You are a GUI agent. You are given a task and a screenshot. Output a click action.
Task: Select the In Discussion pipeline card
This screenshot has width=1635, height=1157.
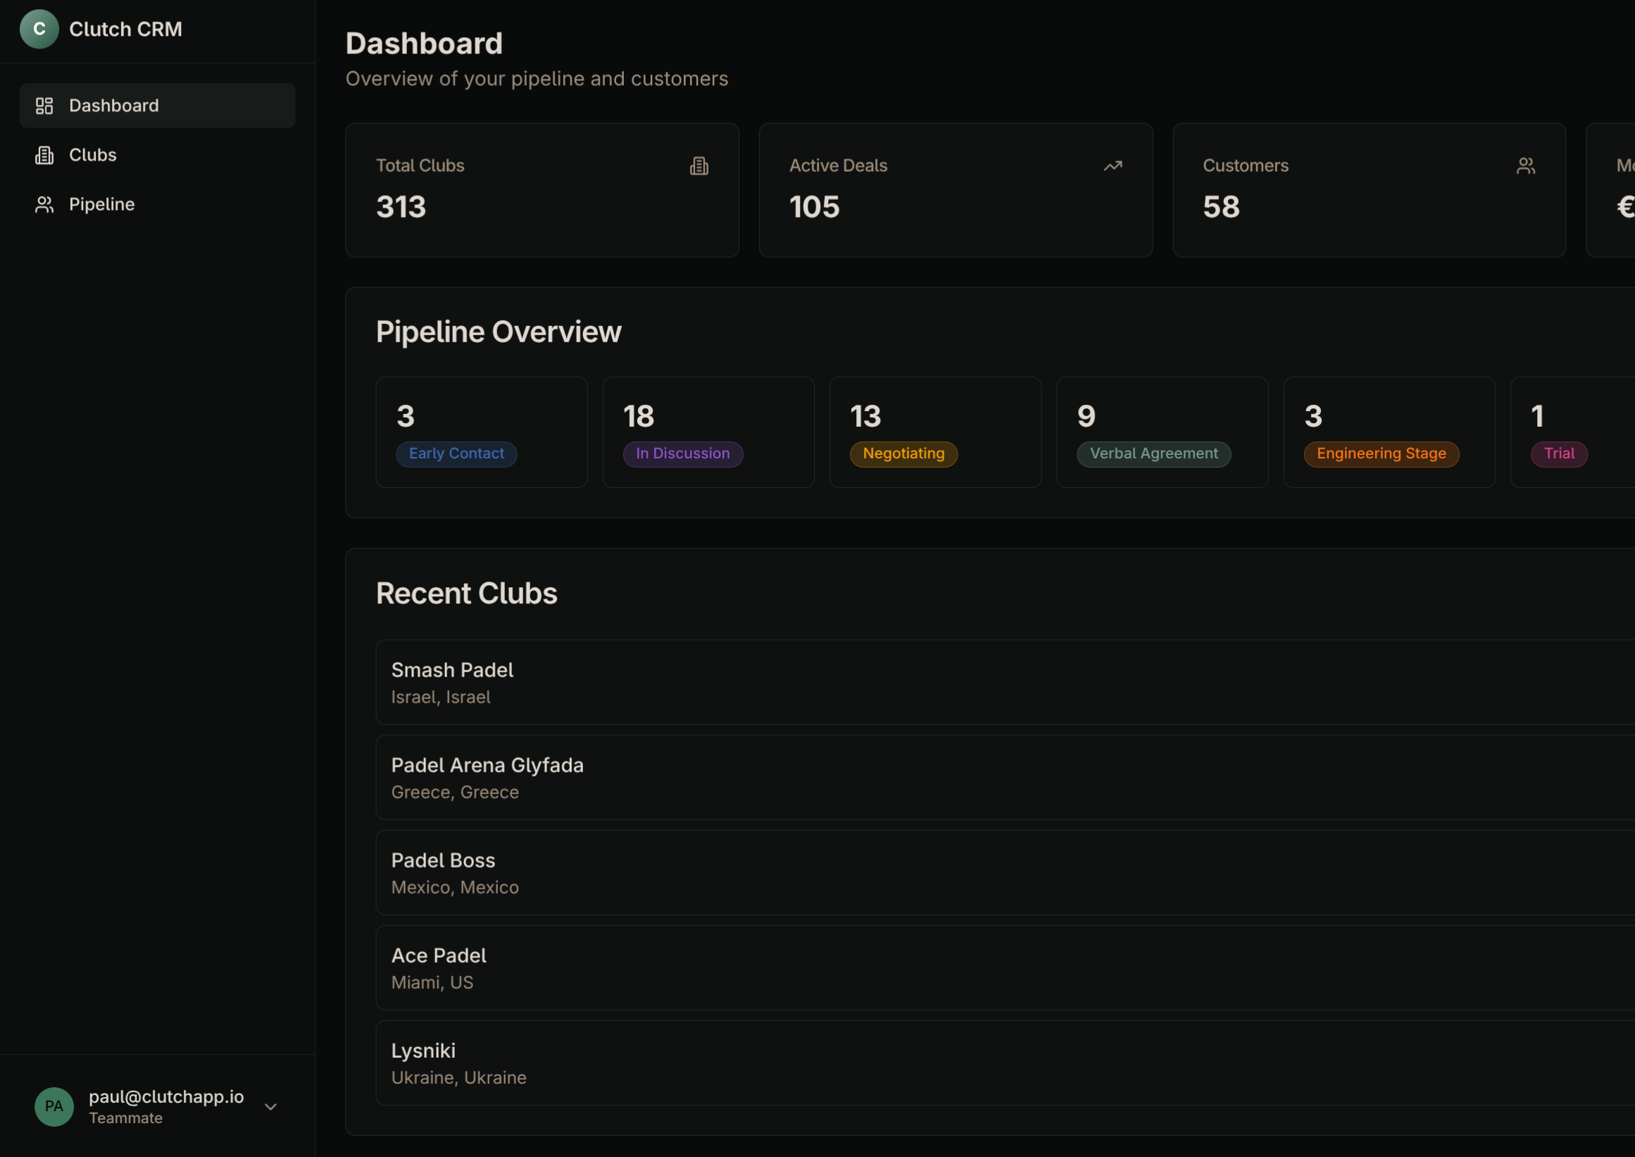coord(708,432)
